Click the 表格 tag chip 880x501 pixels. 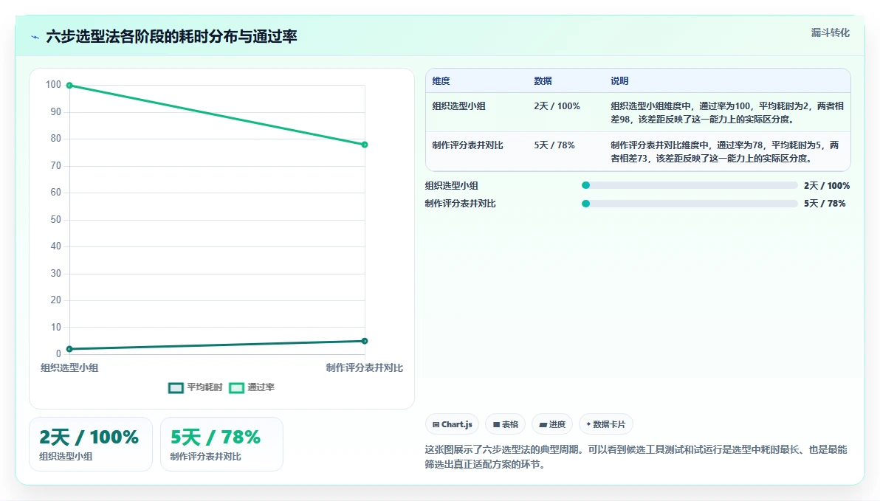506,424
